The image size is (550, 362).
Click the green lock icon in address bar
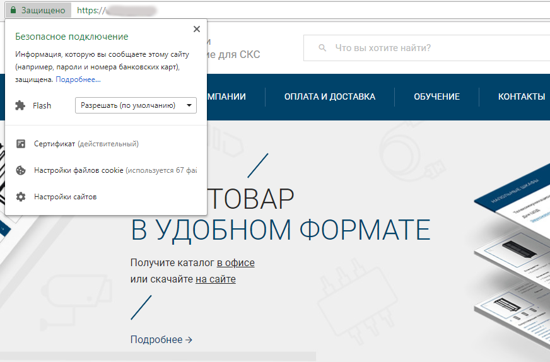tap(13, 11)
